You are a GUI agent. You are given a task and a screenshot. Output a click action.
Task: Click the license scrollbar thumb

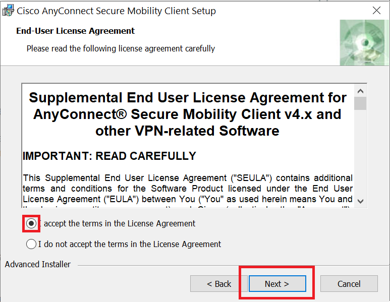tap(360, 103)
